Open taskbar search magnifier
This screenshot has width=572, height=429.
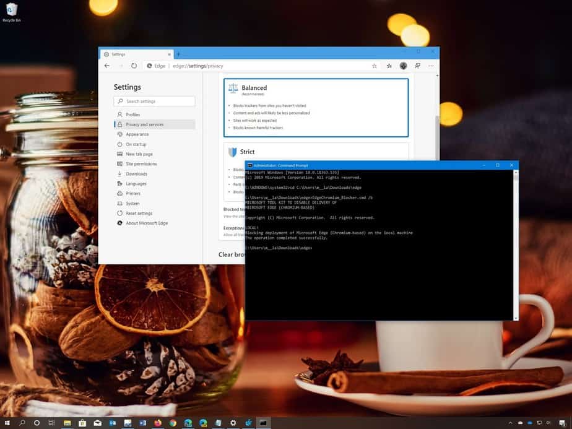[x=22, y=423]
